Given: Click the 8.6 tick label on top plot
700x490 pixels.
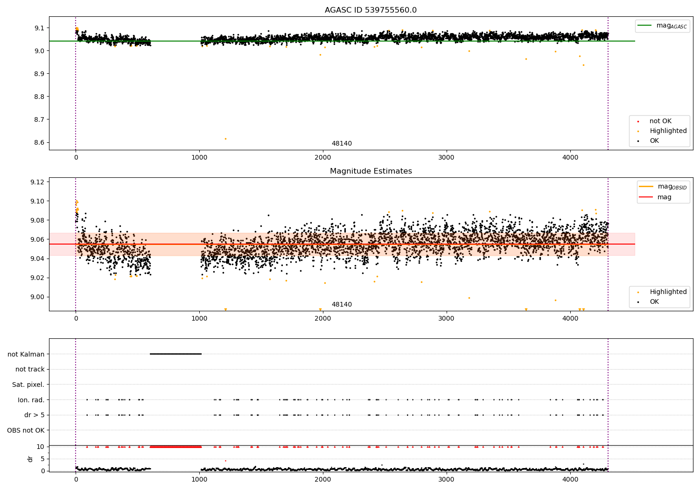Looking at the screenshot, I should tap(40, 142).
